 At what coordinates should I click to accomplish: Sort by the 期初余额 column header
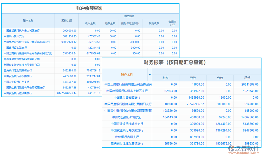[x=67, y=20]
